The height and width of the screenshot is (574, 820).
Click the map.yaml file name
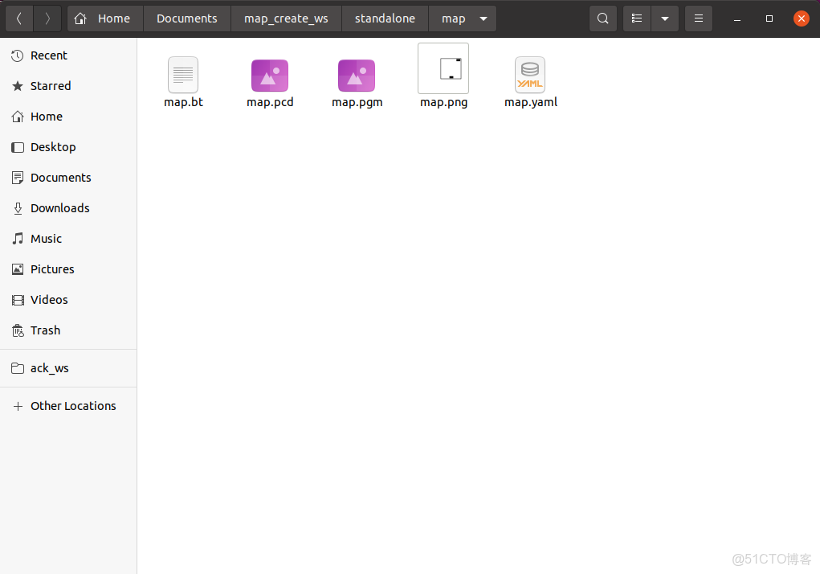click(531, 103)
